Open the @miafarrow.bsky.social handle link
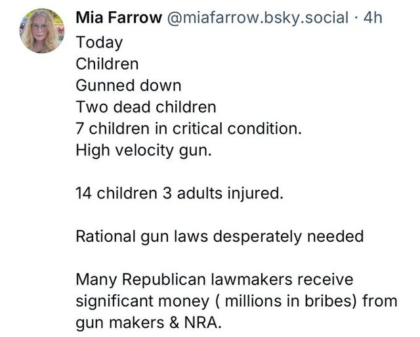The image size is (420, 337). coord(258,18)
